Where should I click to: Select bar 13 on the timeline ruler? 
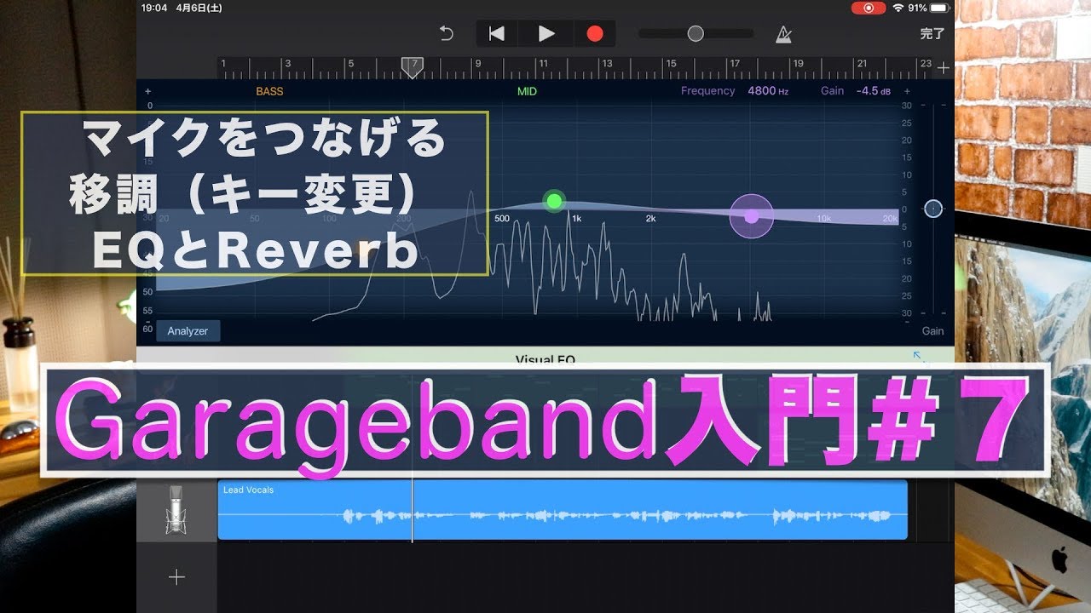607,64
